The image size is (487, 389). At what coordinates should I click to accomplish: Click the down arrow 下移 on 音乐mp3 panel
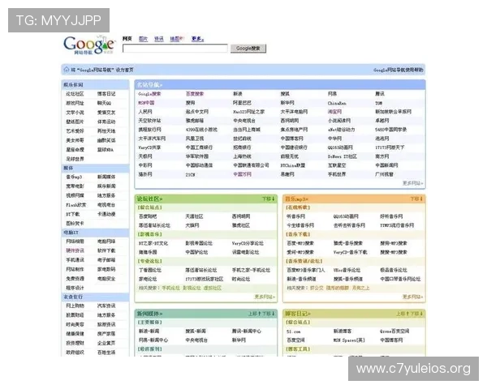(x=416, y=199)
